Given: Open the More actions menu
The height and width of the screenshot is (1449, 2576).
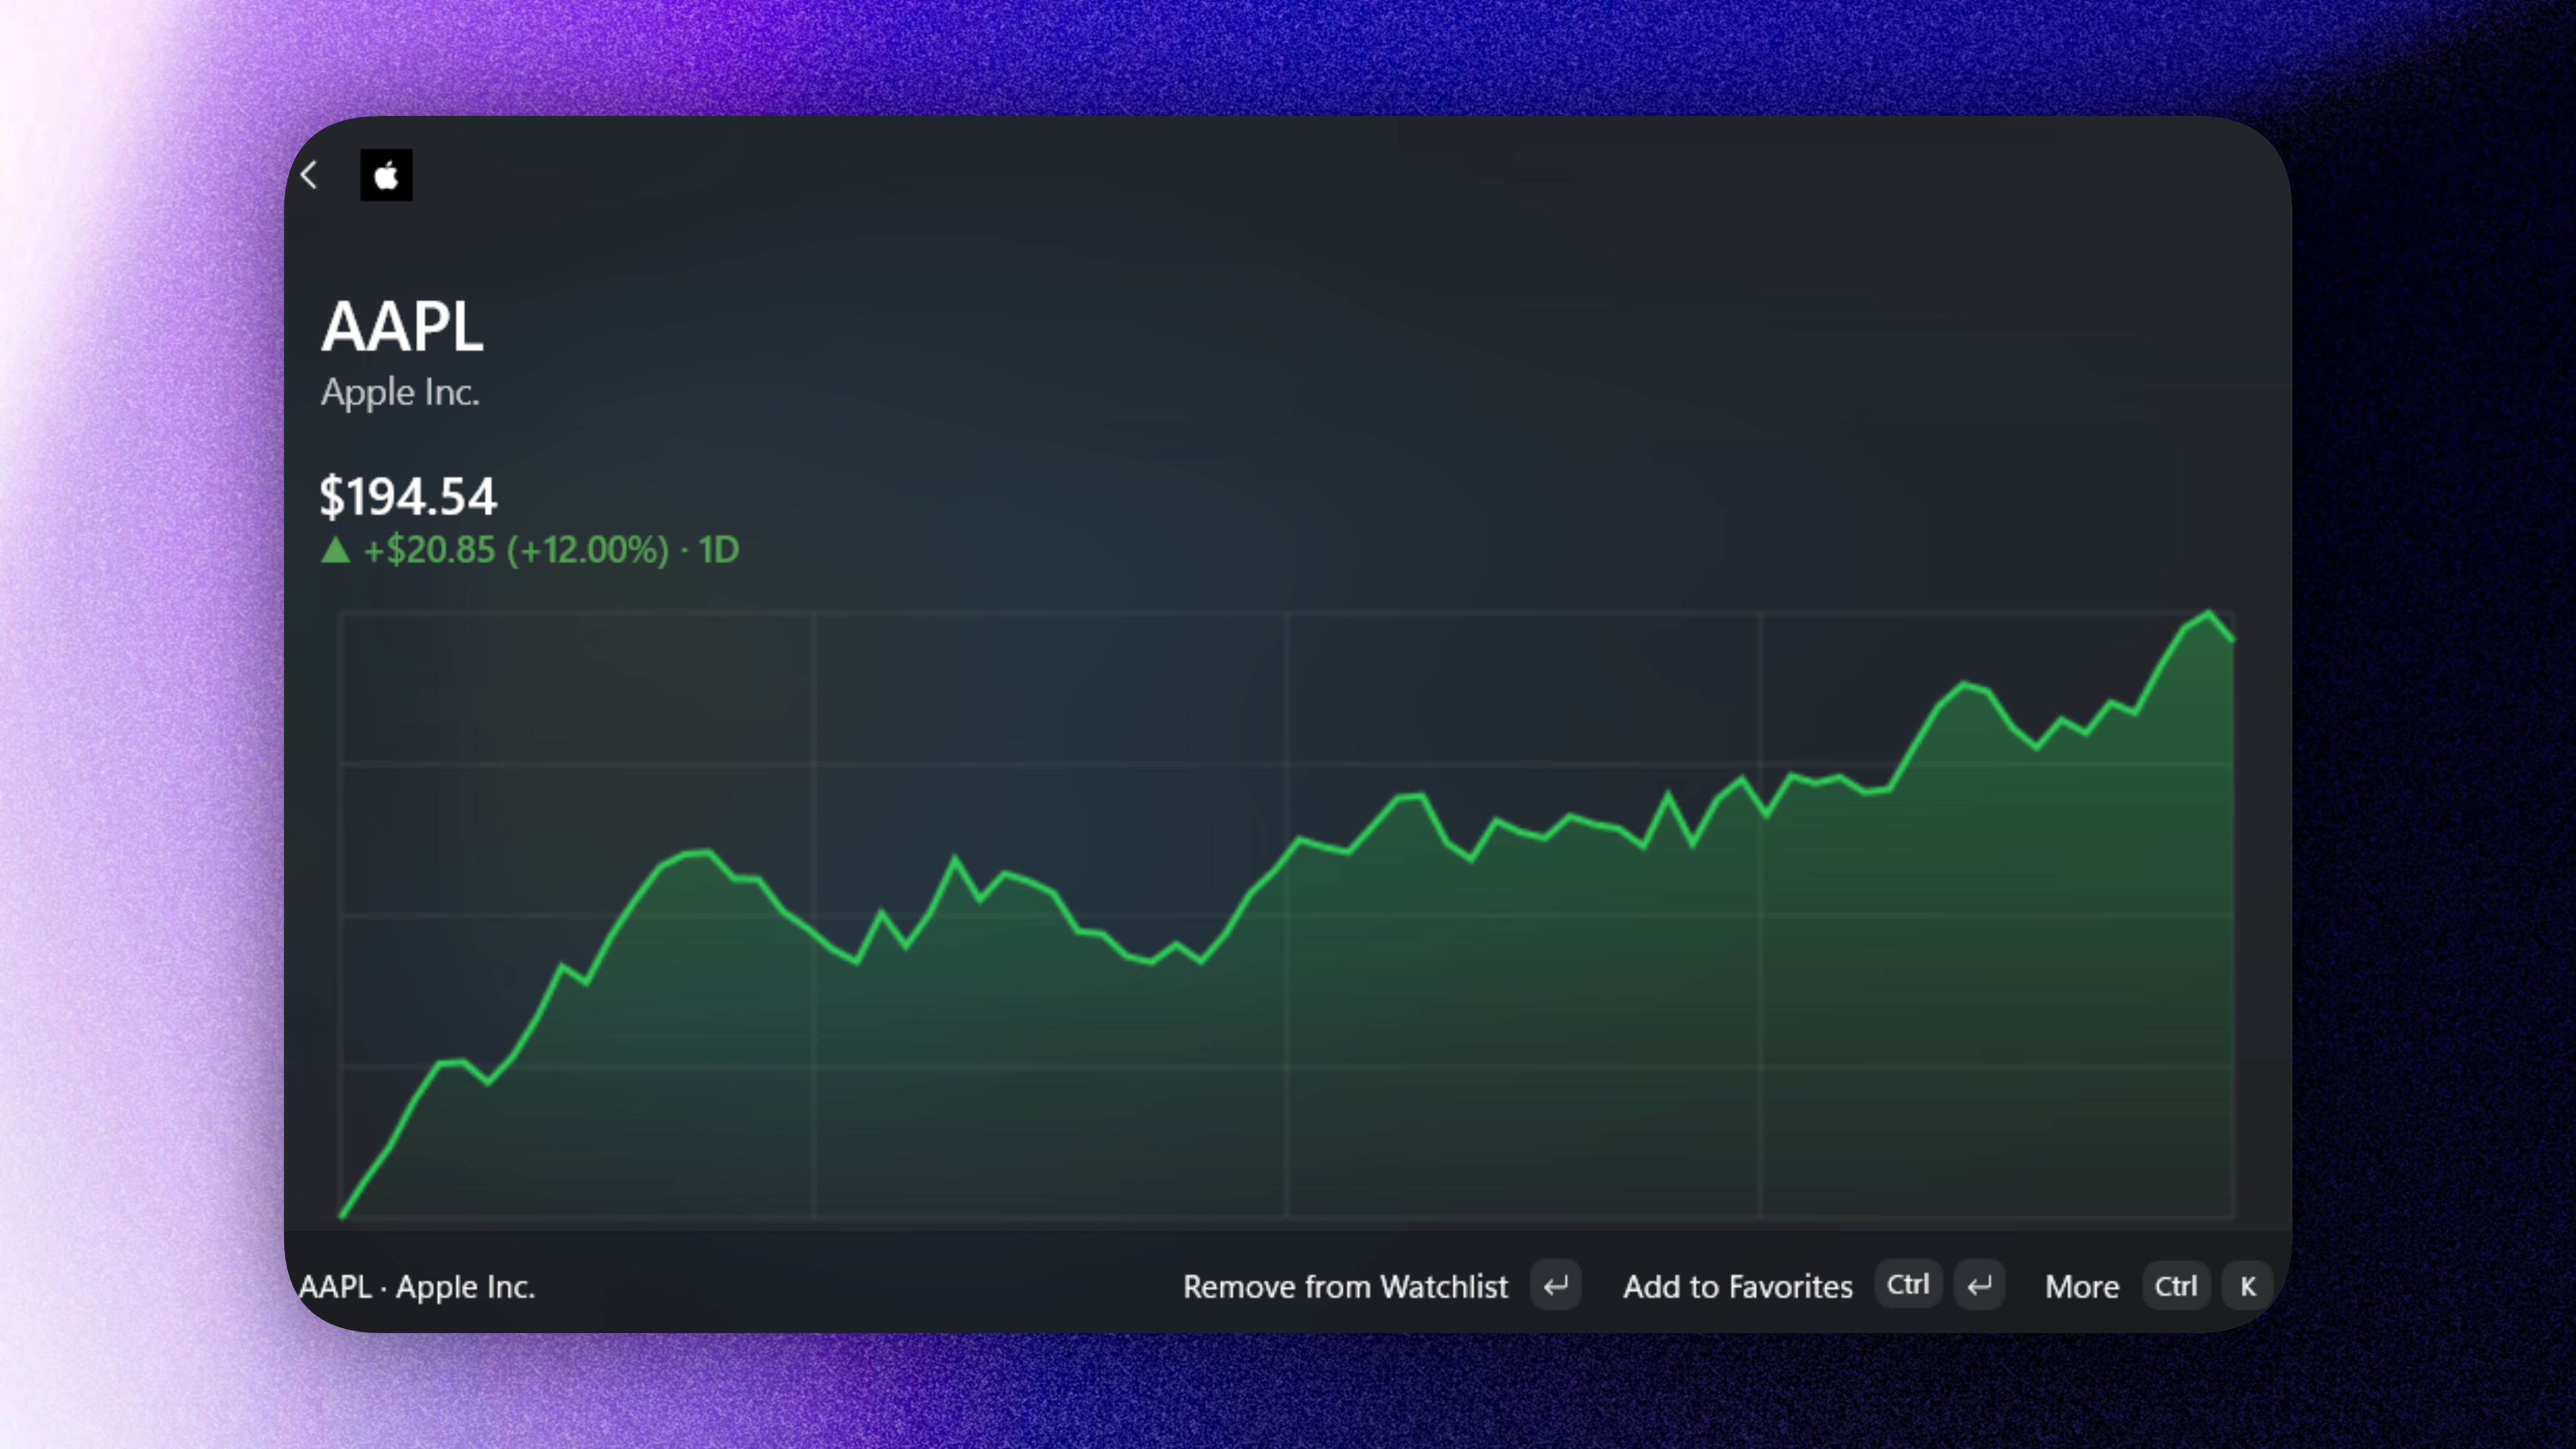Looking at the screenshot, I should pos(2082,1286).
